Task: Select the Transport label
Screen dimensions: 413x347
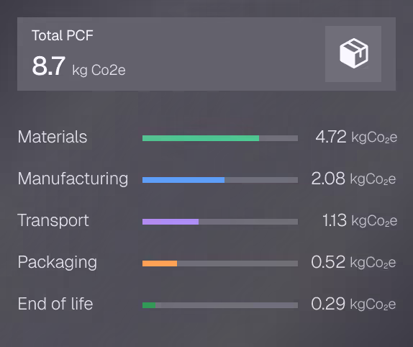Action: click(53, 220)
